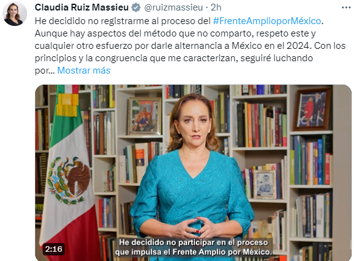The image size is (354, 261).
Task: Click the family framed photo on shelf
Action: click(145, 116)
